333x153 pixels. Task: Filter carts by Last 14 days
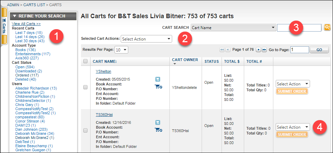point(30,37)
